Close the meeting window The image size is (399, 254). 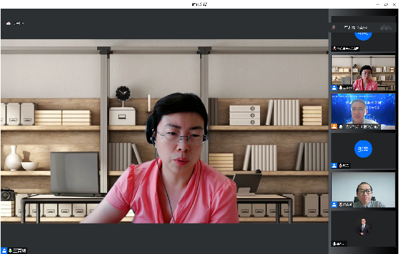[394, 5]
